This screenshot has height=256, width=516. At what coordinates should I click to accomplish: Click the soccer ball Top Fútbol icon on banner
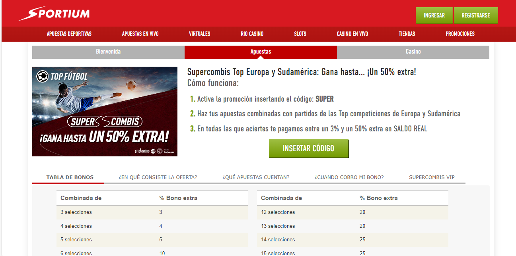click(x=42, y=75)
